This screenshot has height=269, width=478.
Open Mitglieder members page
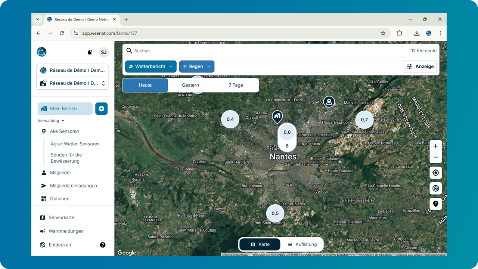tap(60, 173)
